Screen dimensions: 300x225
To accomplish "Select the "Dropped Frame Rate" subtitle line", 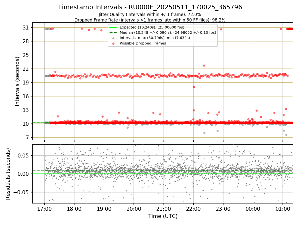I will [150, 20].
